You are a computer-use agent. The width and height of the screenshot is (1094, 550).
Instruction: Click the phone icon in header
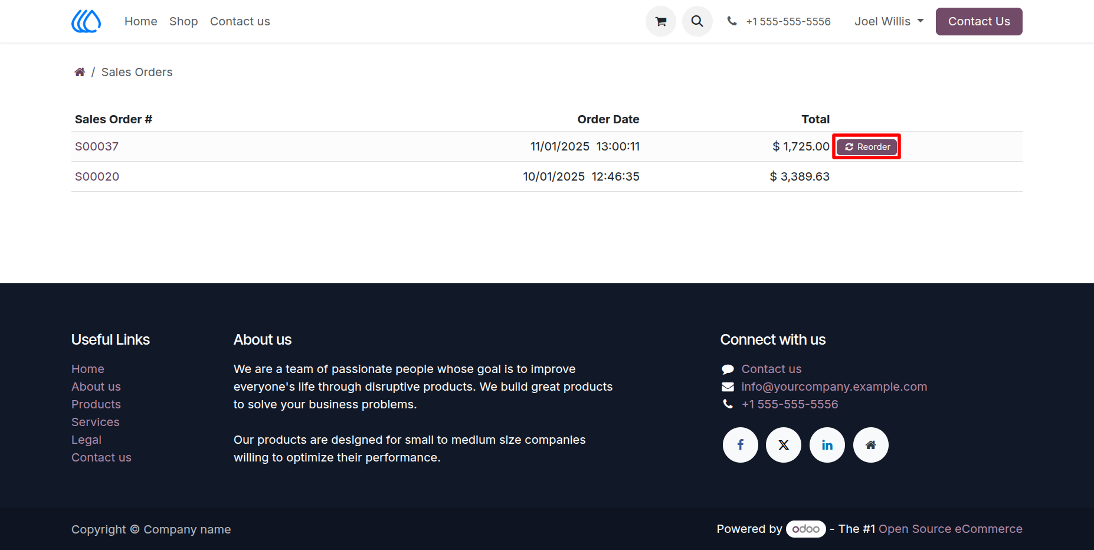point(732,21)
